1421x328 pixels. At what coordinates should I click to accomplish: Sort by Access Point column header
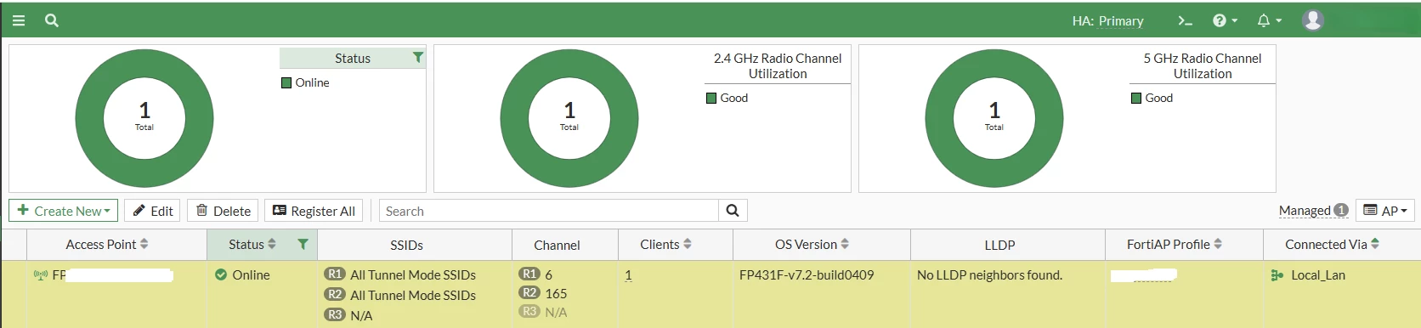[x=107, y=245]
